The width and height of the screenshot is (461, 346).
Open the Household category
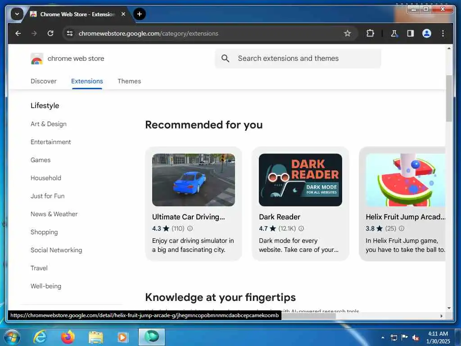pos(46,178)
